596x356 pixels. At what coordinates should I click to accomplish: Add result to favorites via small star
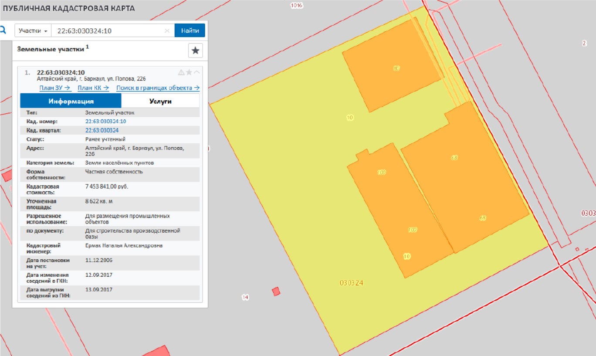(x=189, y=72)
